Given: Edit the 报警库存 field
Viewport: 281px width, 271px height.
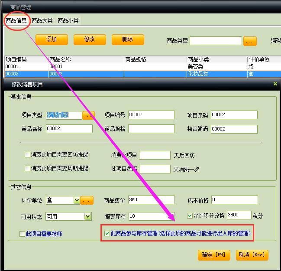Looking at the screenshot, I should 152,216.
